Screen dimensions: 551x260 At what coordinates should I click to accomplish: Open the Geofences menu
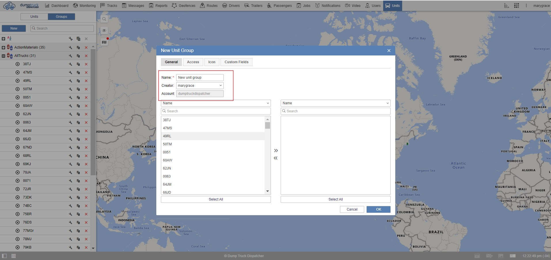tap(184, 5)
